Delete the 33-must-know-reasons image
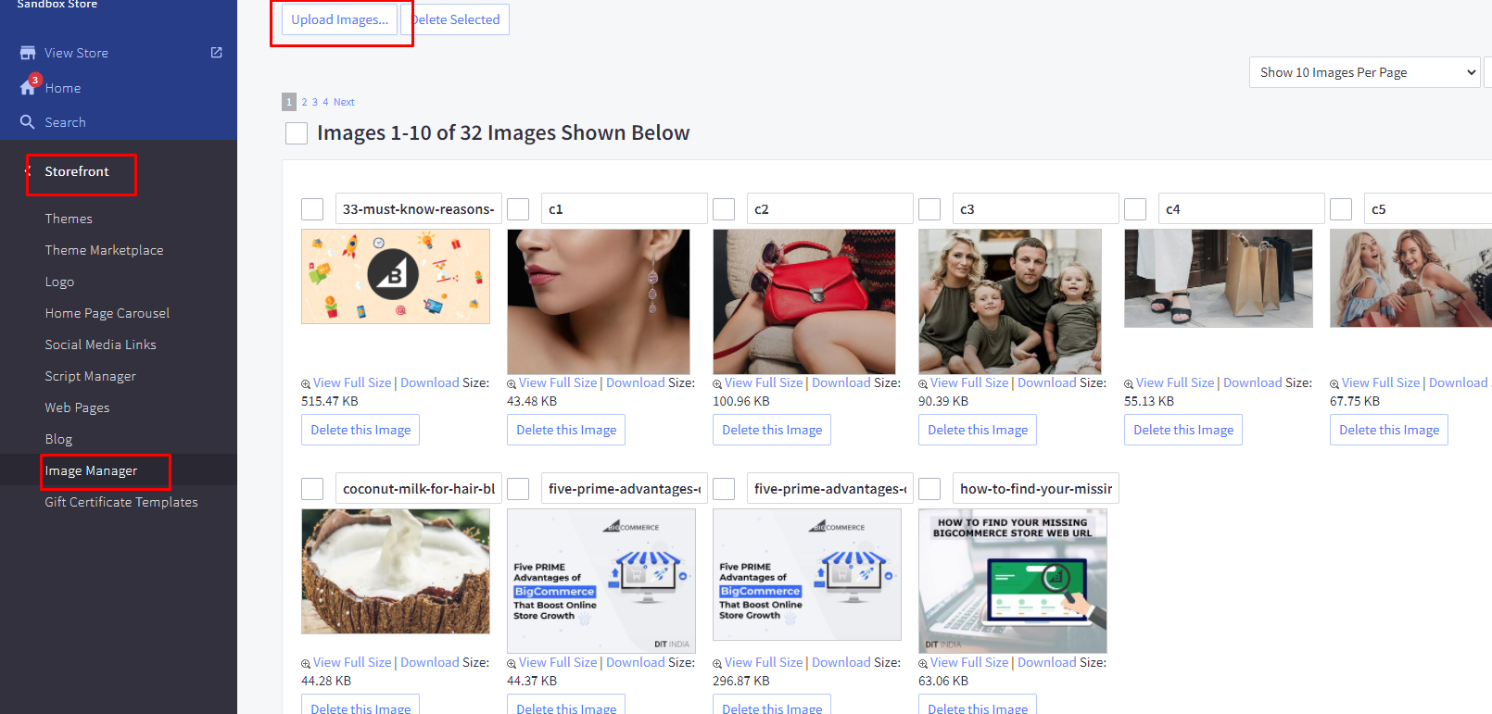 [360, 430]
